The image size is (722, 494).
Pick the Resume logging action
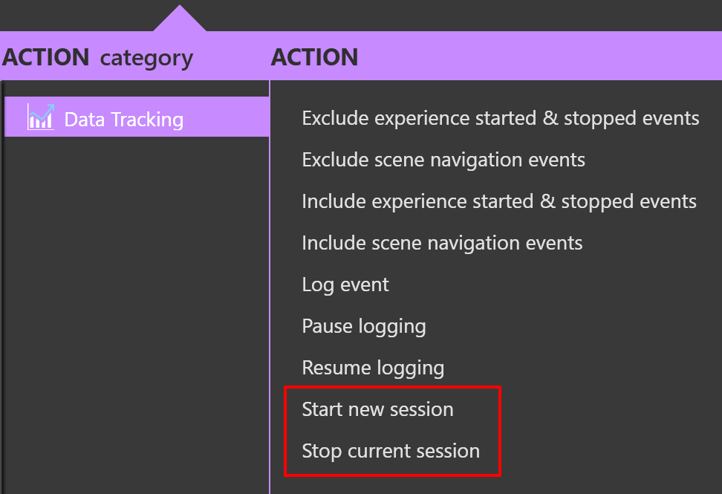373,368
